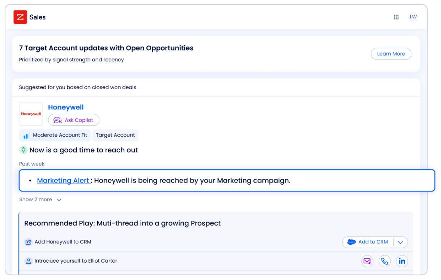
Task: Click the red ZoomInfo Sales logo
Action: (x=20, y=17)
